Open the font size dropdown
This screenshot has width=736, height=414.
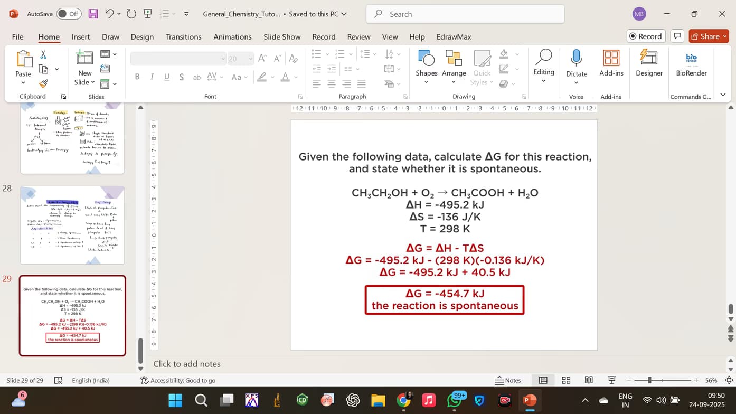(251, 59)
